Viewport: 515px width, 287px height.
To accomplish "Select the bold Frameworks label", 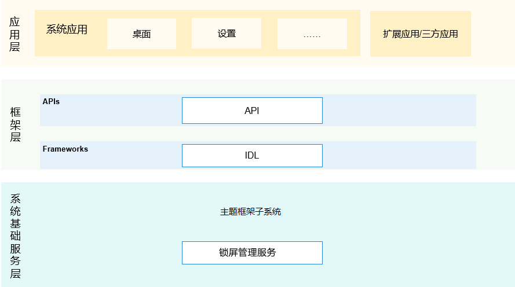I will point(65,149).
